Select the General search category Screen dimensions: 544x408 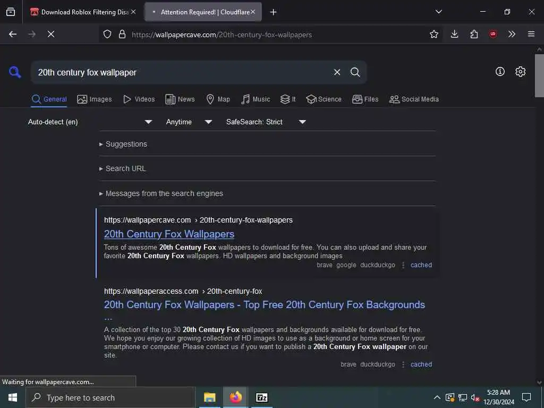click(49, 99)
